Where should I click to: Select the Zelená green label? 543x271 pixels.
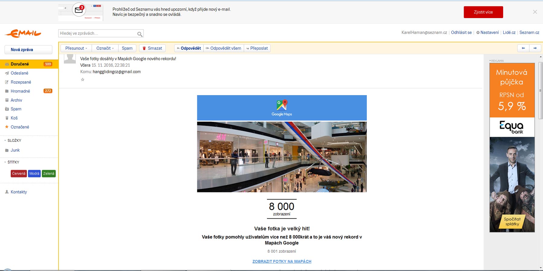[x=49, y=174]
